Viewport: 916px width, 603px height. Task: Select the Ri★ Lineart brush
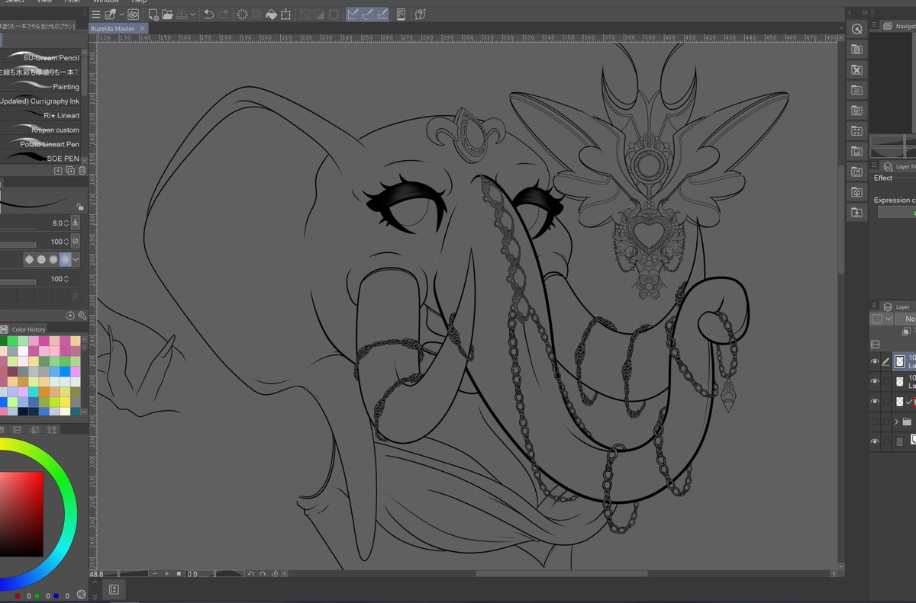point(40,115)
